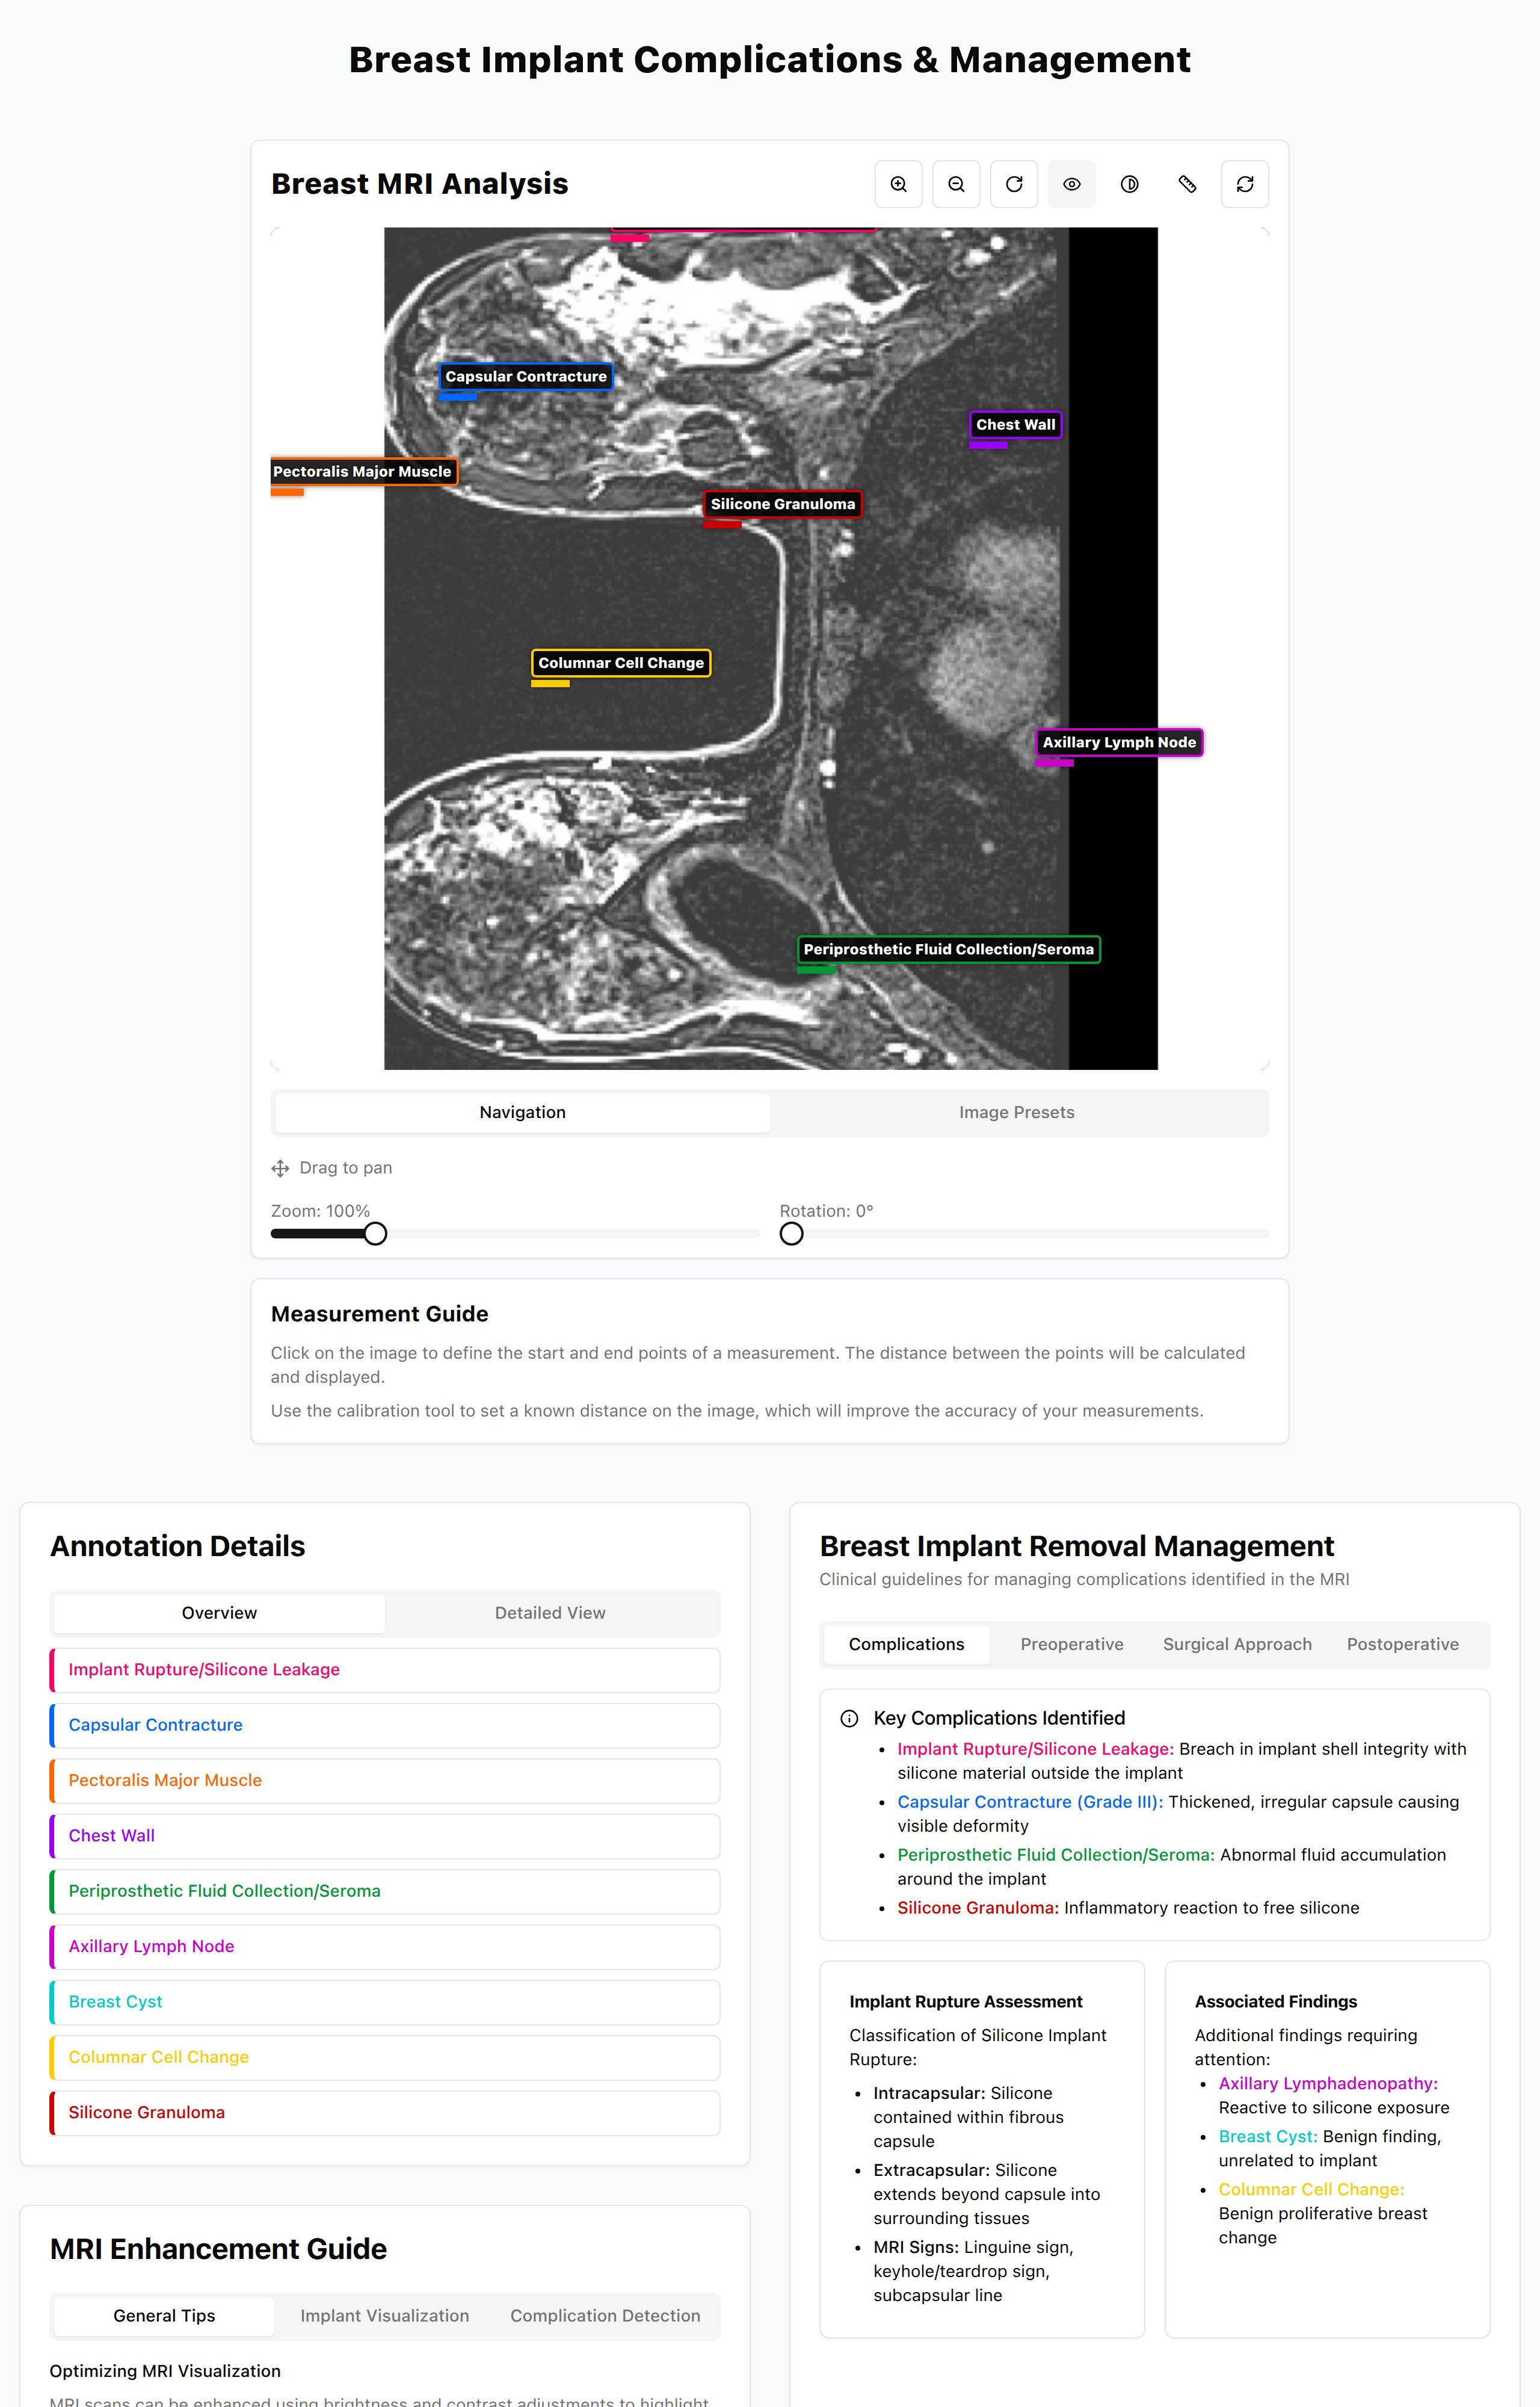Click the drag-to-pan move icon

tap(280, 1168)
